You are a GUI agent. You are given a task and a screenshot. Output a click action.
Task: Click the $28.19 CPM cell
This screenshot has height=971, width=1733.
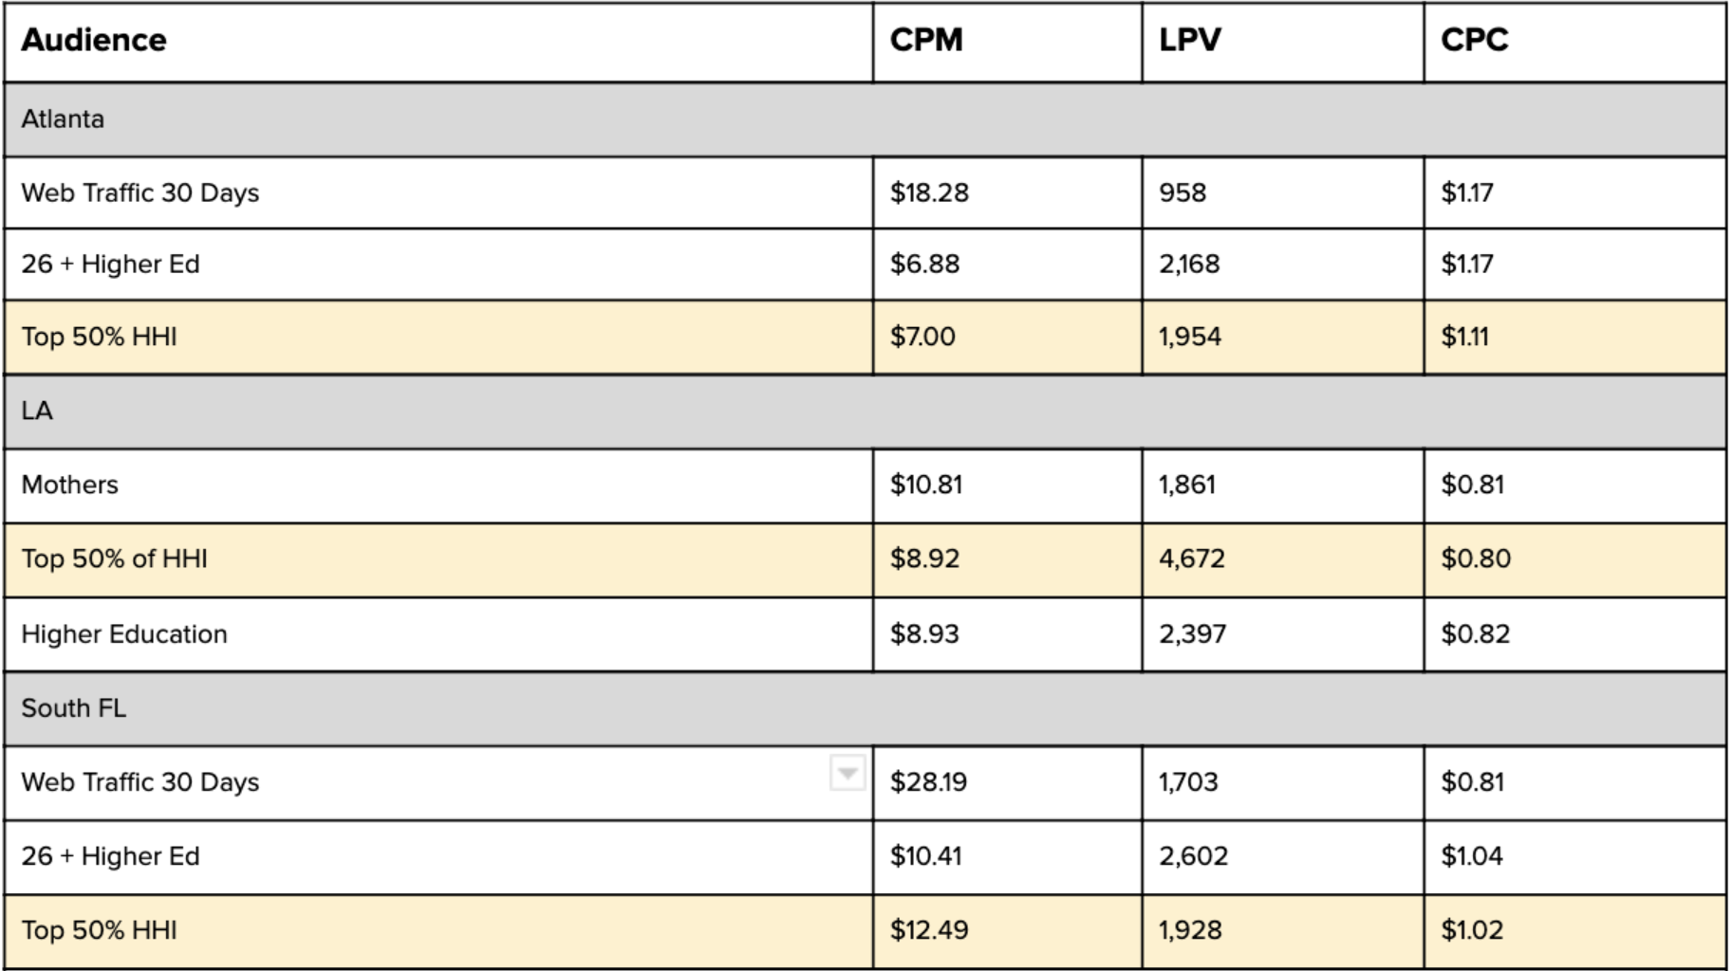928,783
